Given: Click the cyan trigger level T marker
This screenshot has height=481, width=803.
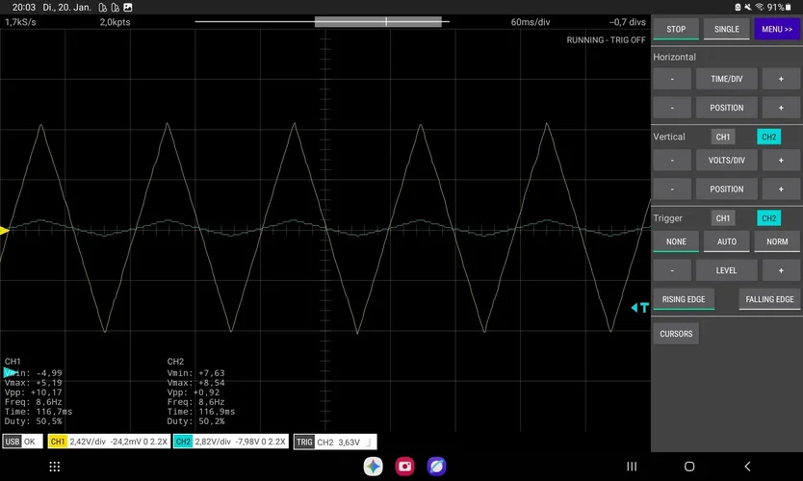Looking at the screenshot, I should coord(640,308).
